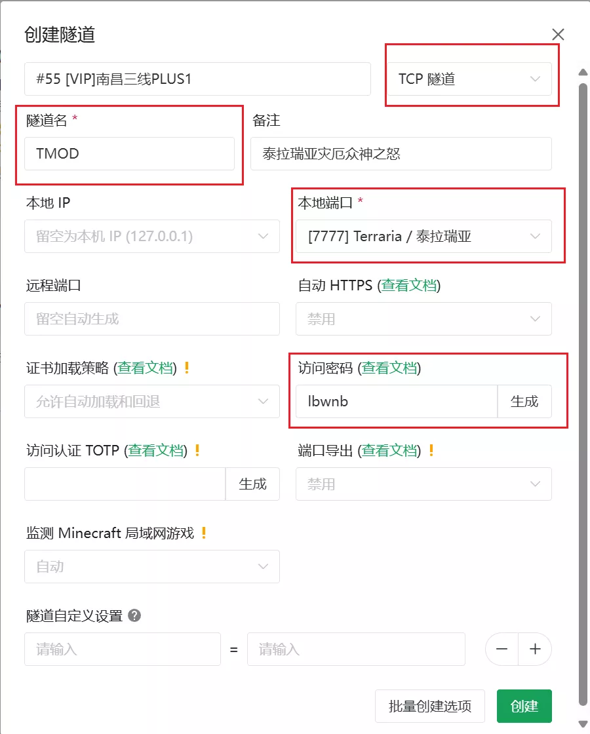Screen dimensions: 590x734
Task: Click the plus icon to add custom setting
Action: 535,649
